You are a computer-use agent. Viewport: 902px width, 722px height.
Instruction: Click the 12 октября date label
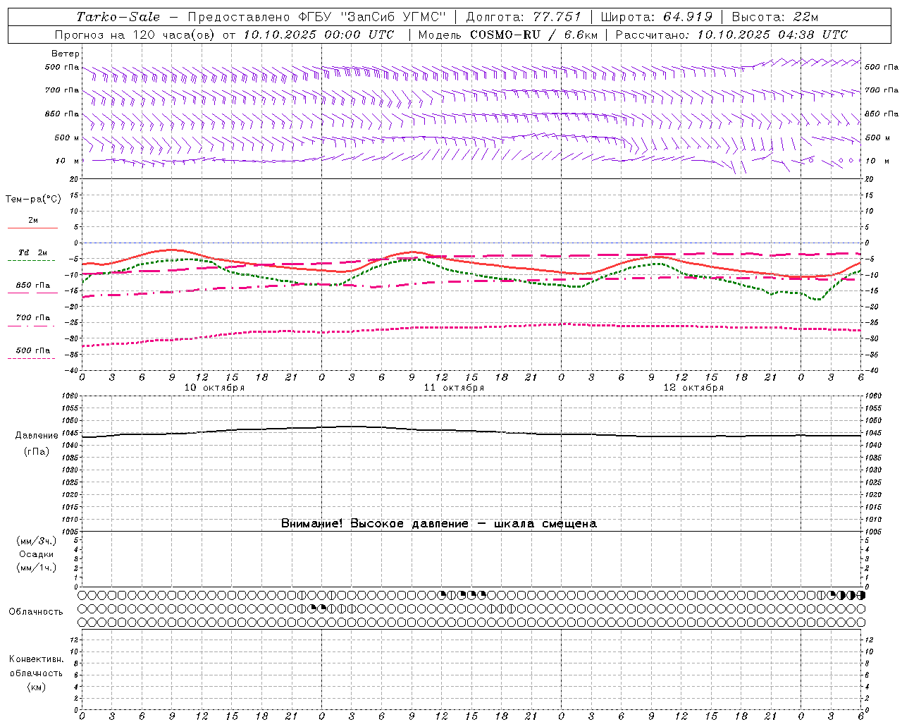693,388
